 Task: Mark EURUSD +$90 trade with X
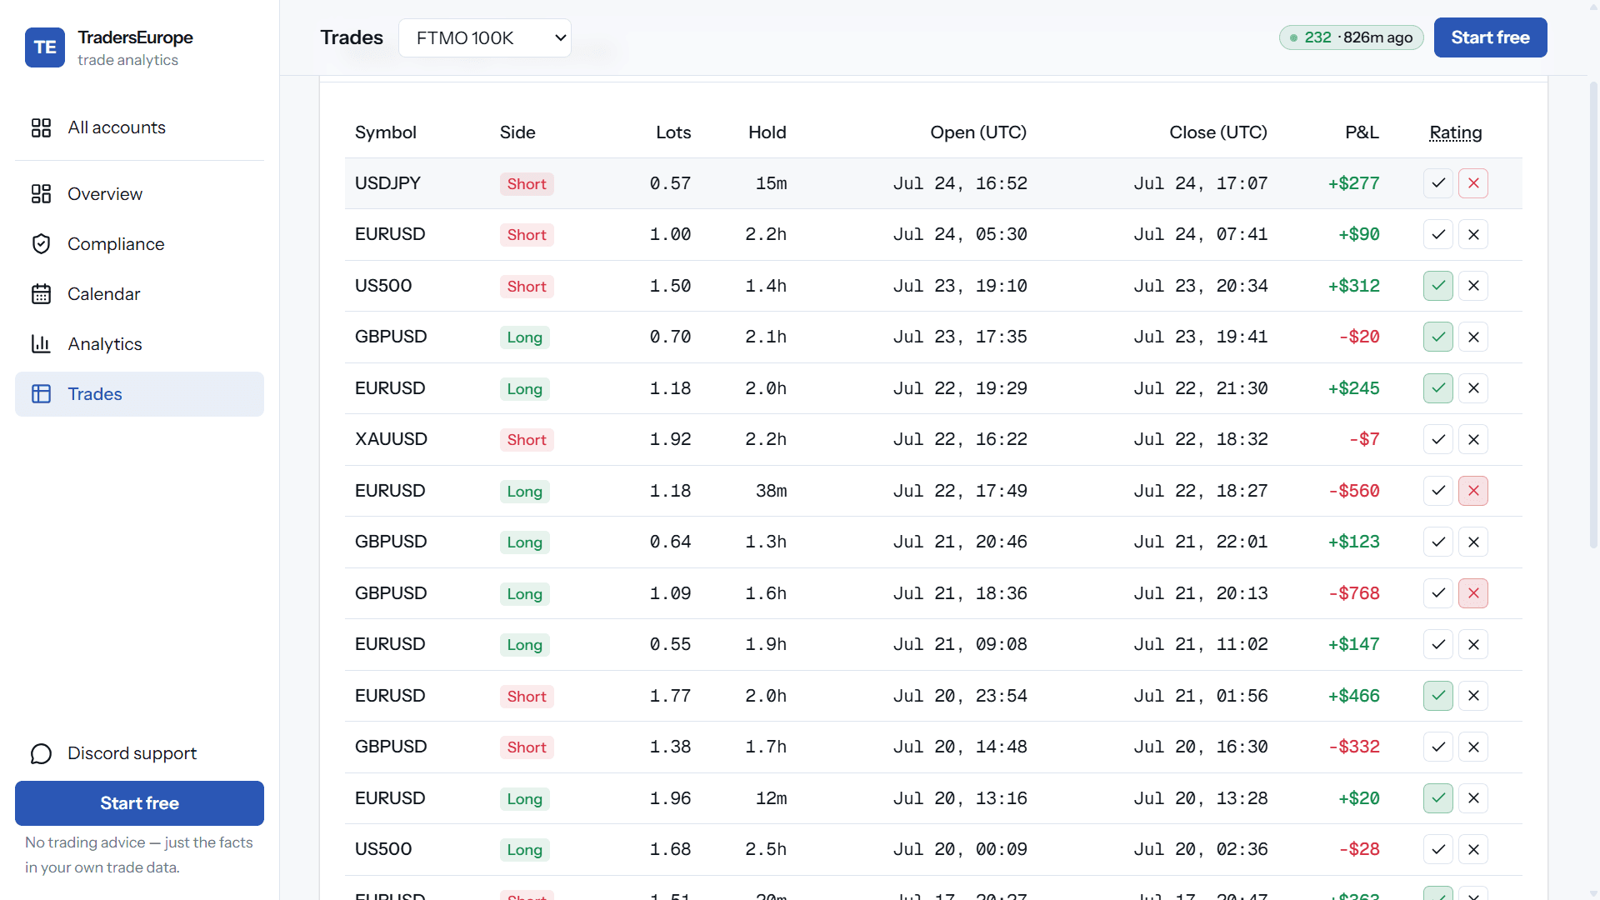(1473, 234)
